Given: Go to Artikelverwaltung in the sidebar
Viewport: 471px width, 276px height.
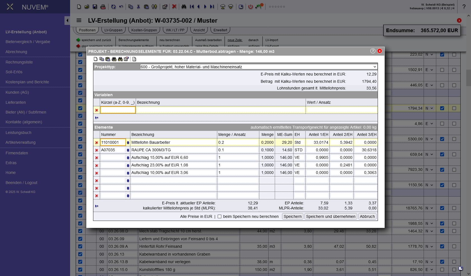Looking at the screenshot, I should coord(20,142).
